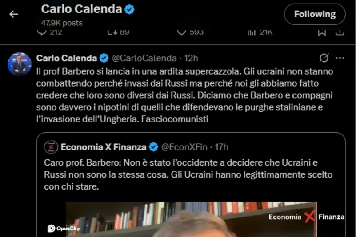This screenshot has height=237, width=356.
Task: Share the previous tweet
Action: 340,32
